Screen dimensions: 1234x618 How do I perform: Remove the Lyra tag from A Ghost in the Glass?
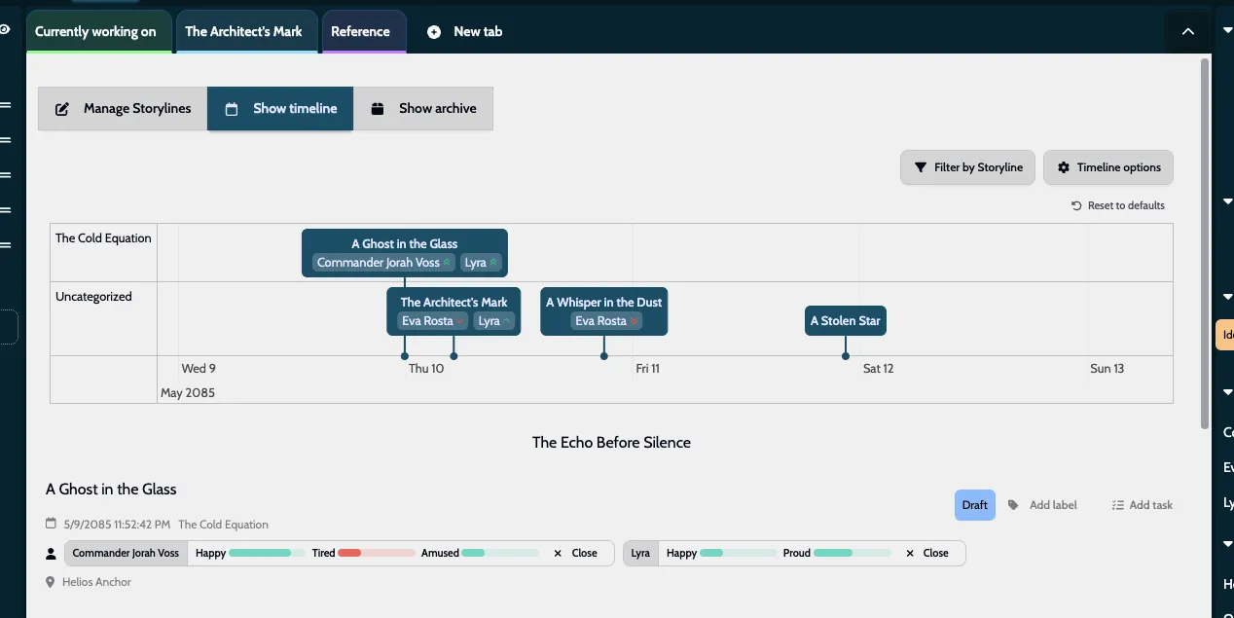[492, 262]
